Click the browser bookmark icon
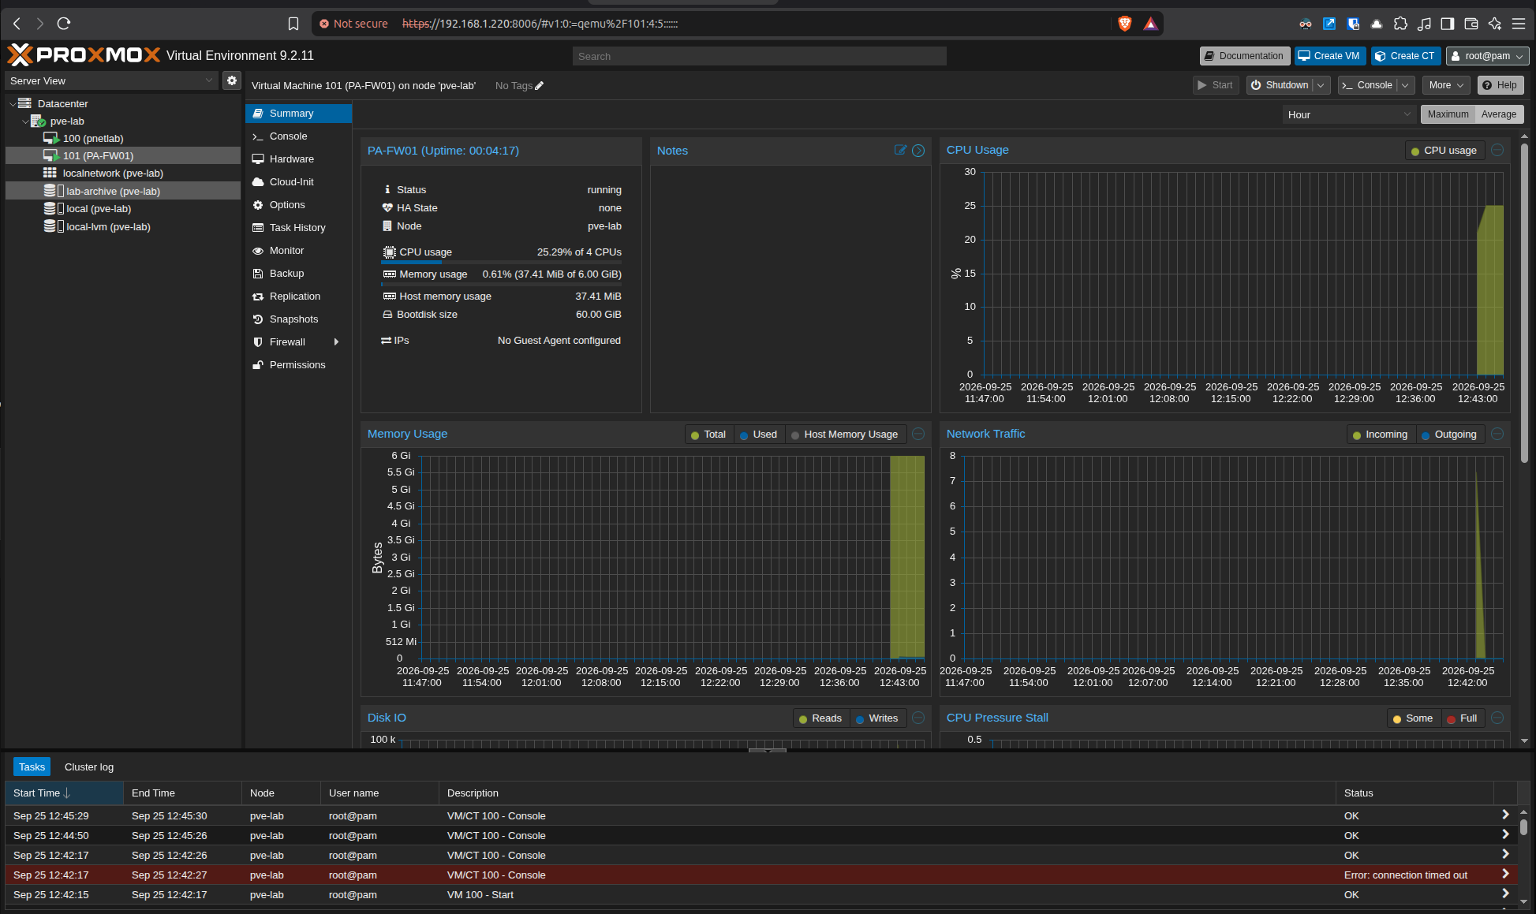Screen dimensions: 1536x914 [x=293, y=24]
